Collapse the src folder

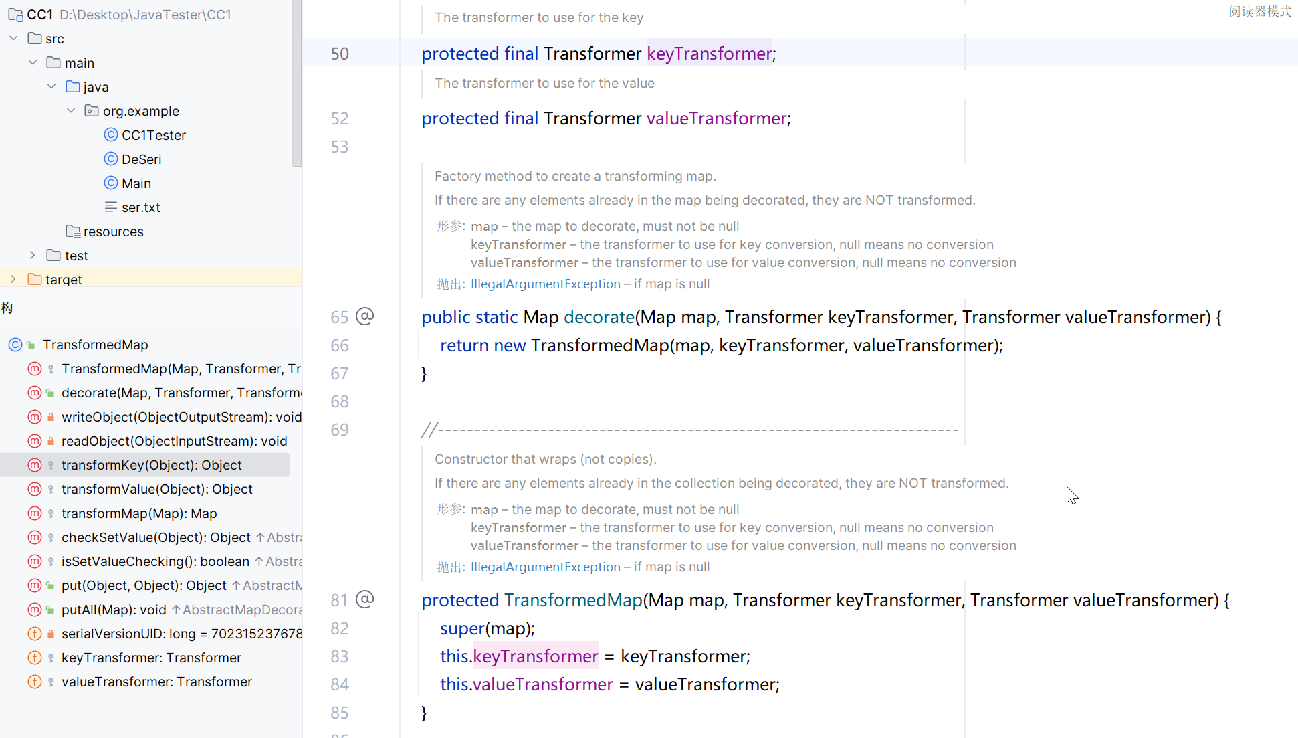pos(13,39)
